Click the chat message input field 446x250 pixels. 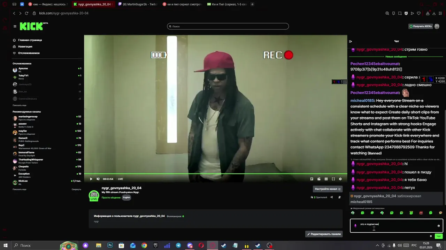[397, 226]
